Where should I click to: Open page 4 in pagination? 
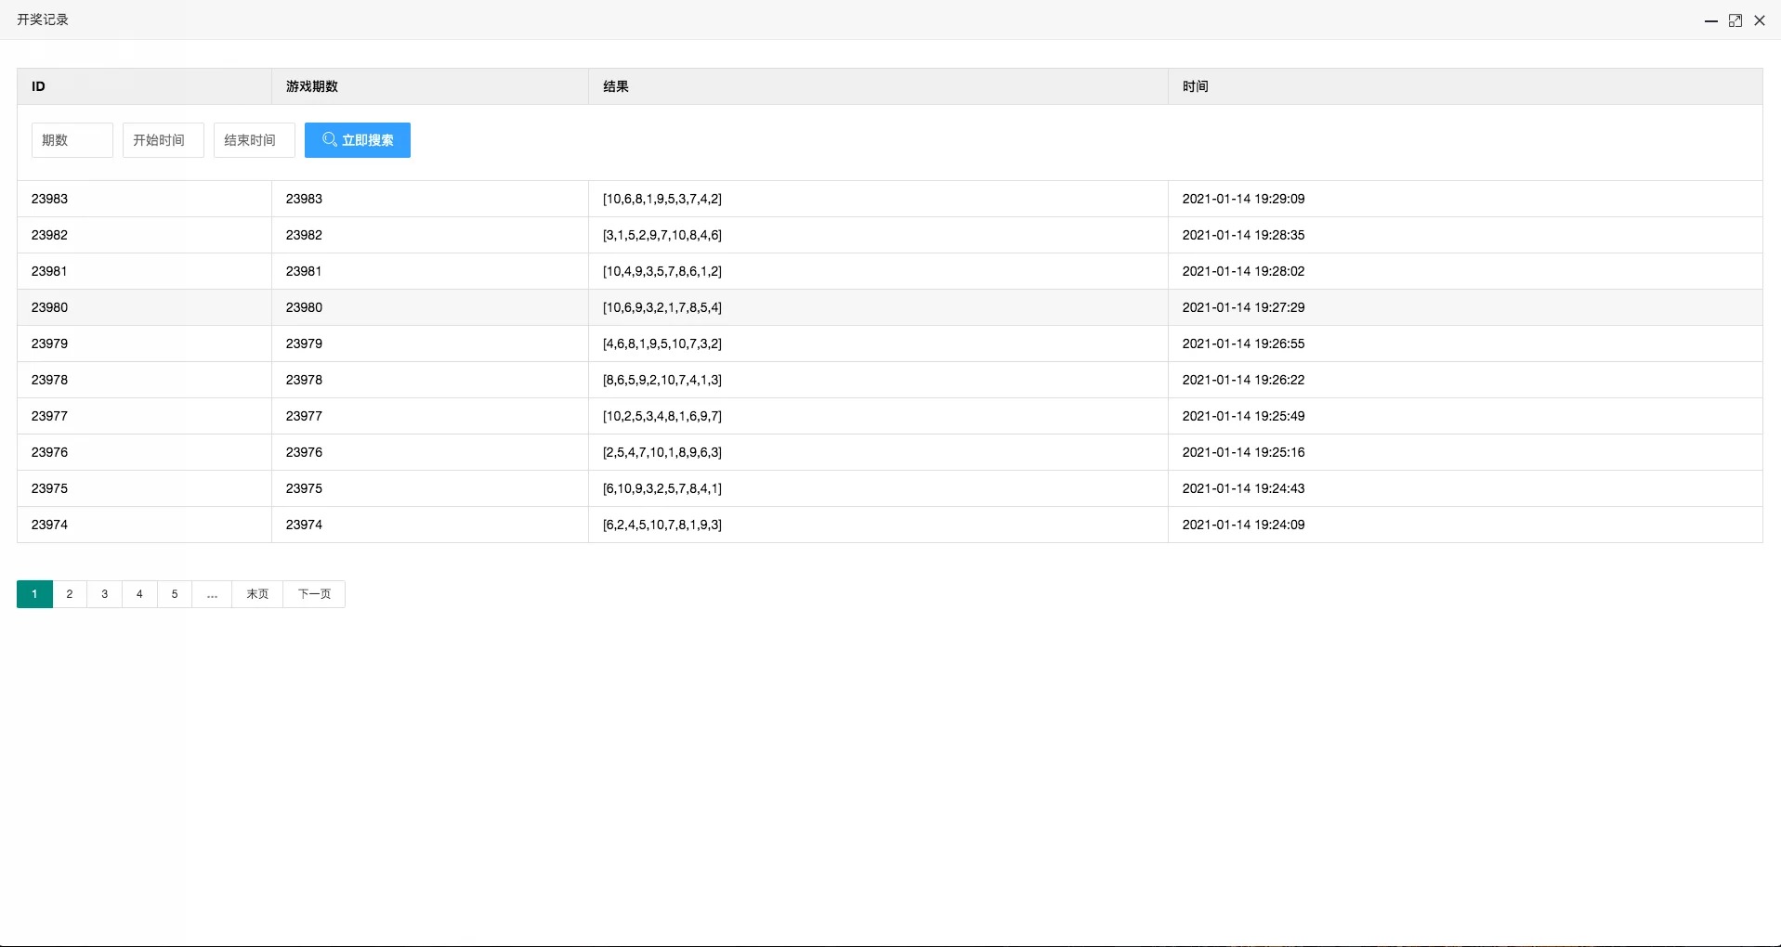139,594
